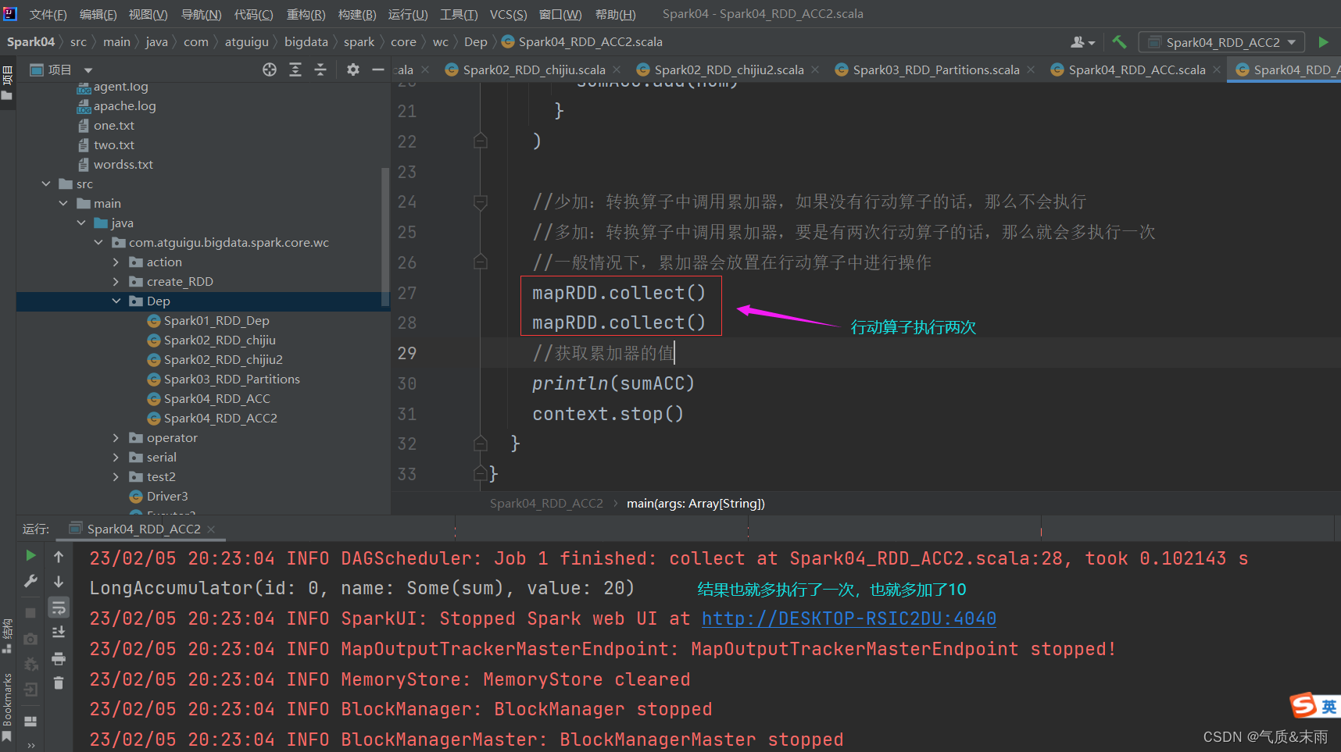Click line number 29 in the gutter
This screenshot has width=1341, height=752.
coord(407,353)
